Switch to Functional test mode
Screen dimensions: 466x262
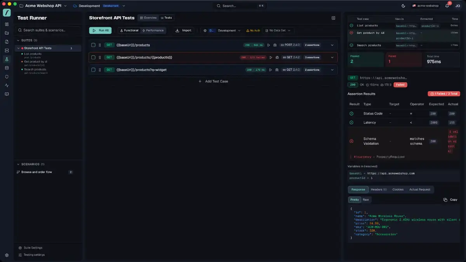(x=129, y=30)
